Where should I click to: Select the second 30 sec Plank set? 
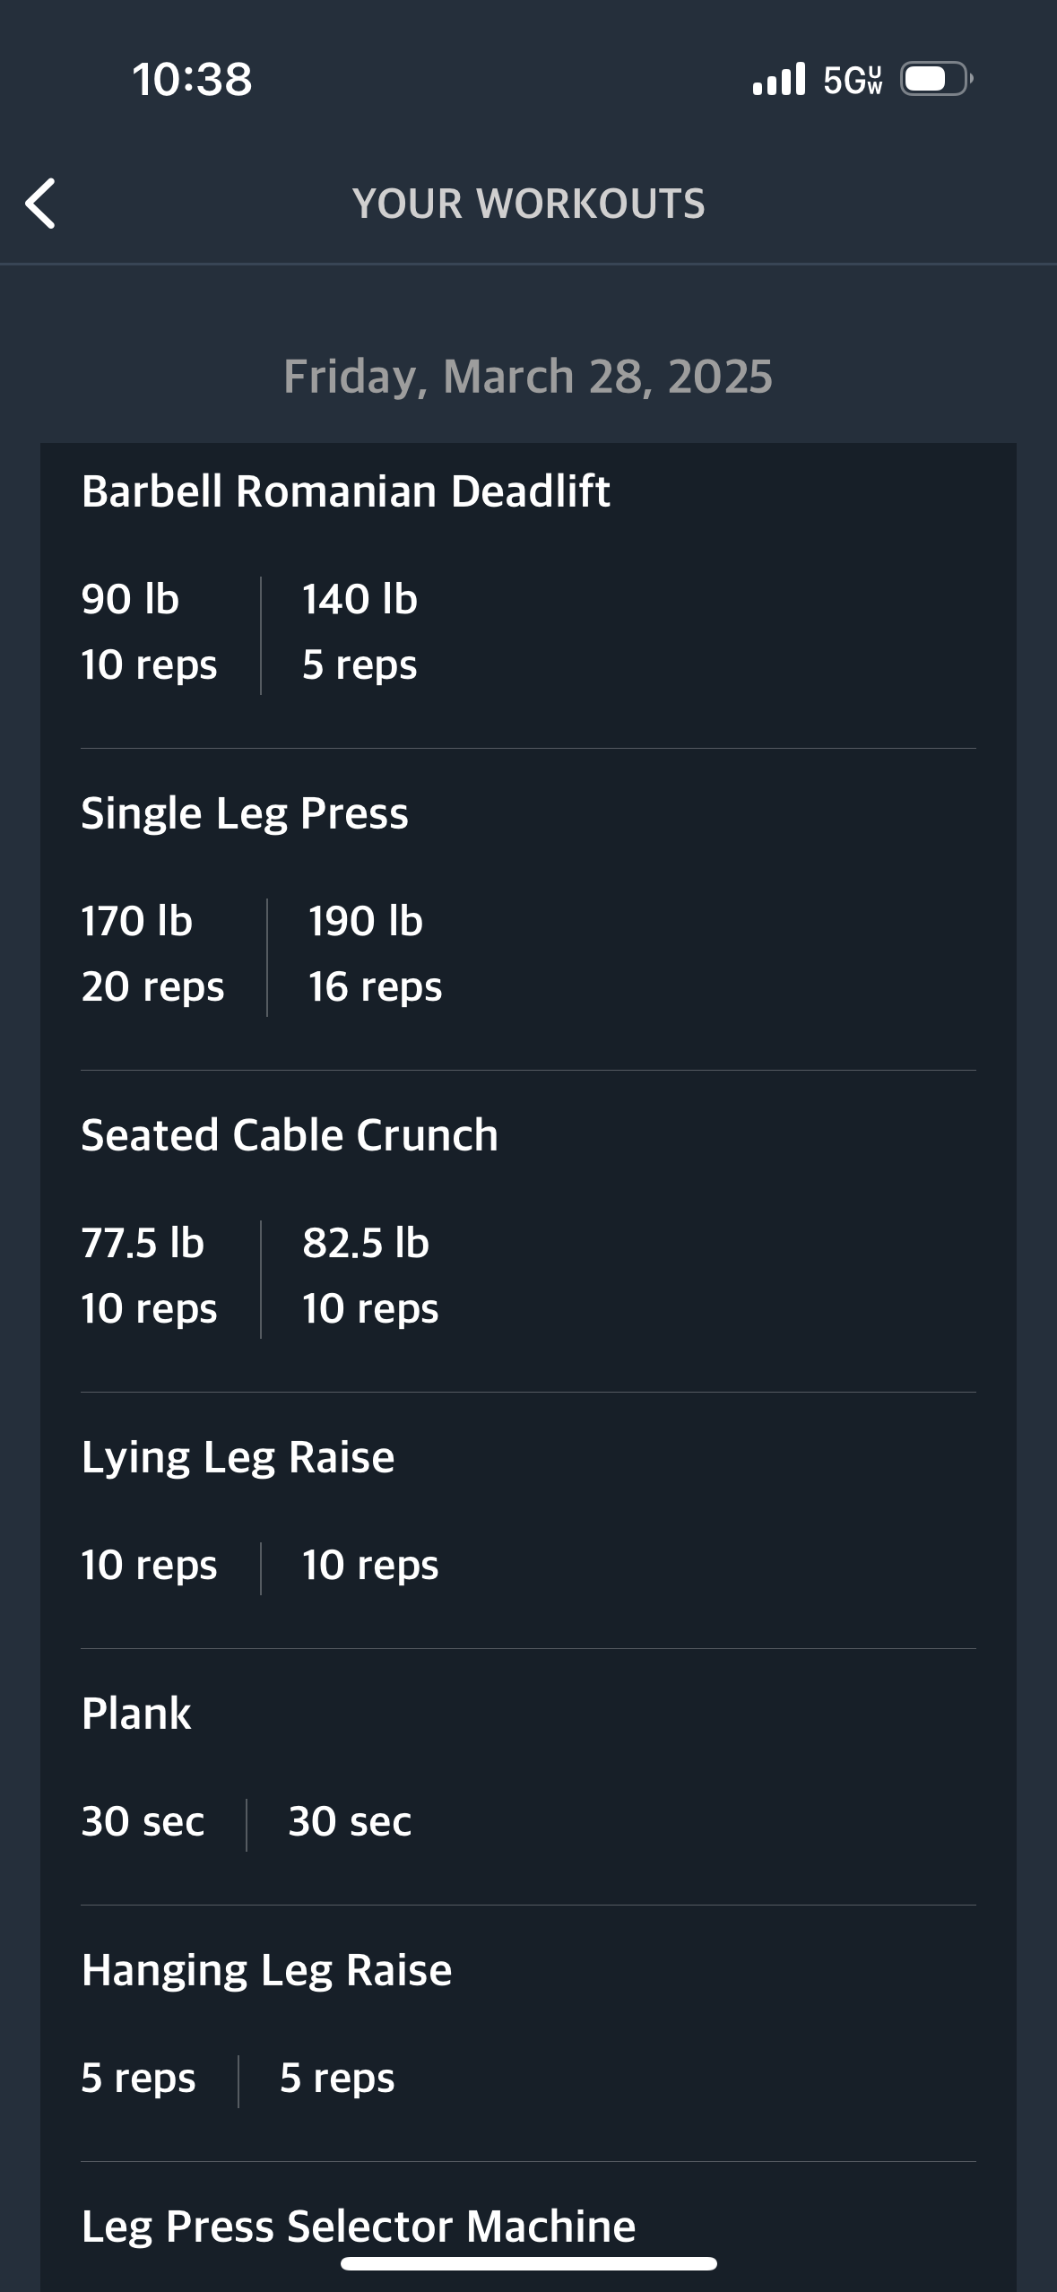[x=350, y=1821]
